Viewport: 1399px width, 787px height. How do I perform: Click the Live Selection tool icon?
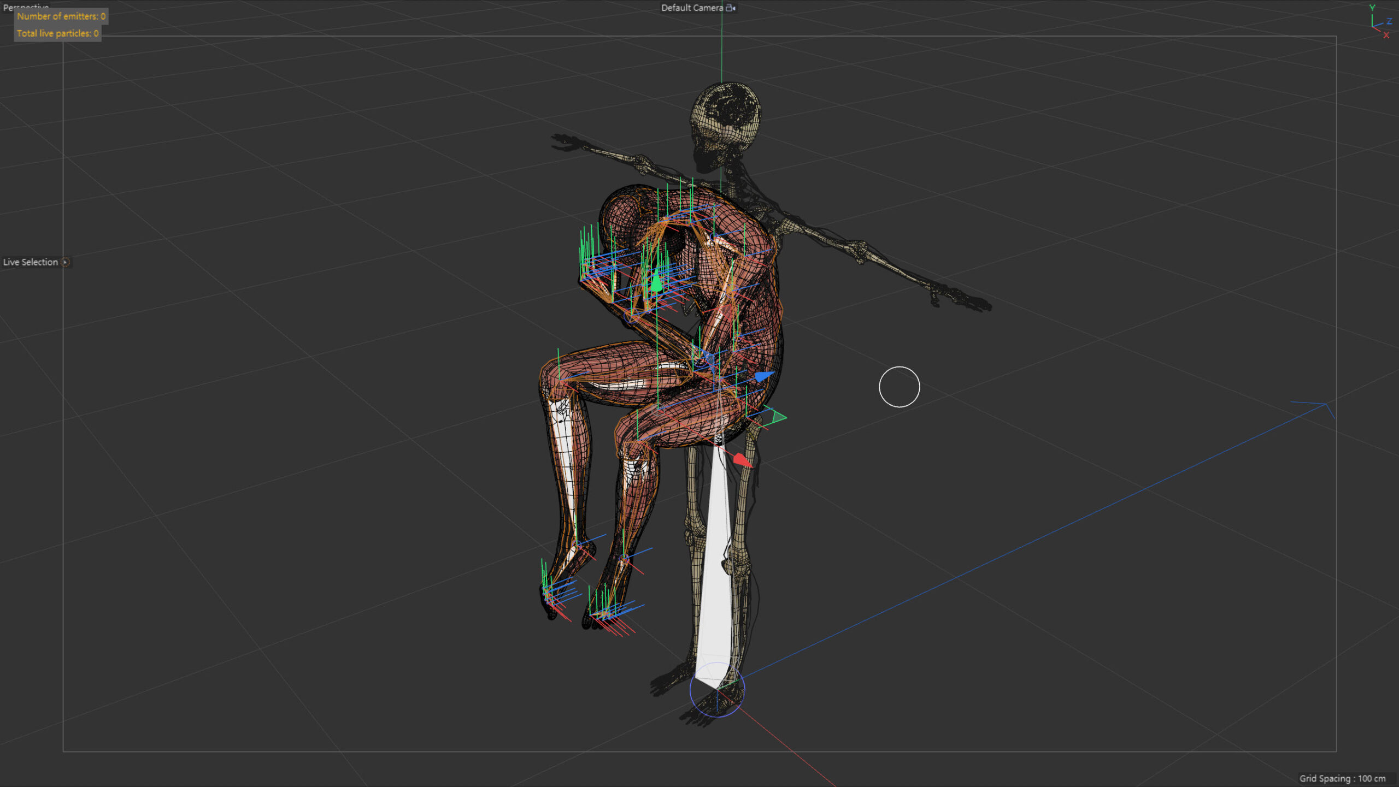point(66,262)
